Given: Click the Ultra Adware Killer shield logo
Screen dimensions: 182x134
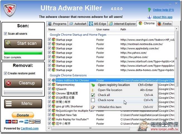Looking at the screenshot, I should [10, 10].
